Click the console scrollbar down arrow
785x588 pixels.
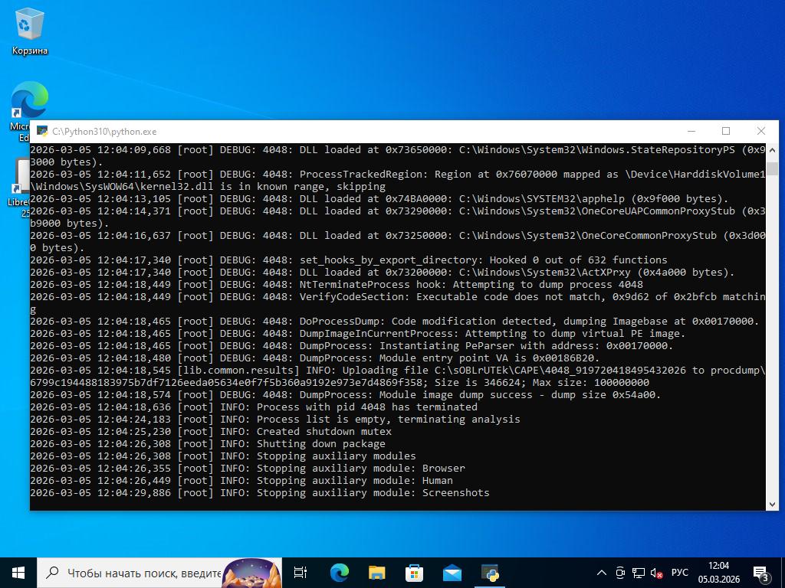(x=772, y=504)
